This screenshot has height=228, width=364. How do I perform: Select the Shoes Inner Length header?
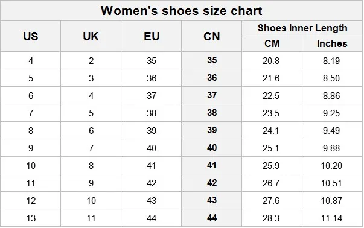tap(302, 28)
